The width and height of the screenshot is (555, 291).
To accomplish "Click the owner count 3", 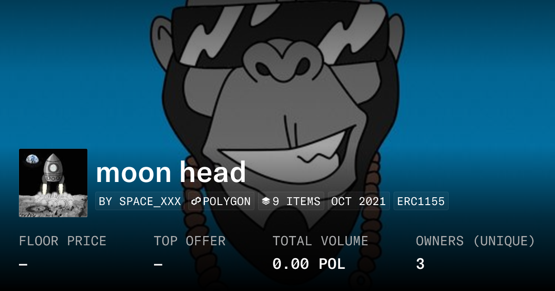I will pyautogui.click(x=420, y=264).
